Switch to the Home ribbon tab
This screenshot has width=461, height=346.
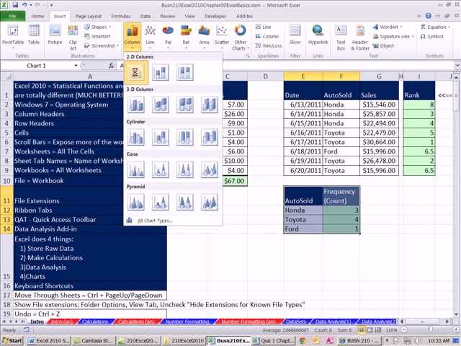(x=37, y=16)
